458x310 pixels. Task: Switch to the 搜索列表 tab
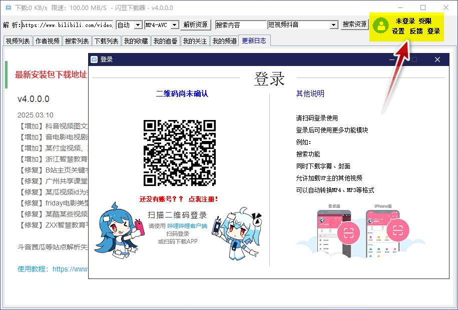(77, 41)
